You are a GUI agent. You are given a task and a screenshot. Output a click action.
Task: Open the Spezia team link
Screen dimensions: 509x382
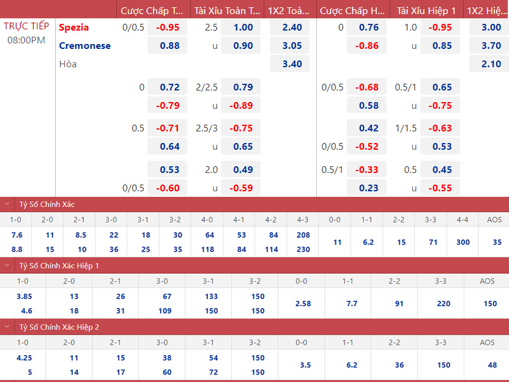point(73,28)
